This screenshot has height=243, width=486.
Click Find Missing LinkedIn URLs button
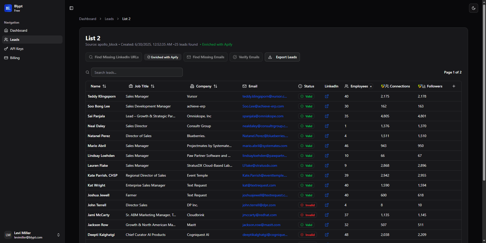(x=114, y=57)
